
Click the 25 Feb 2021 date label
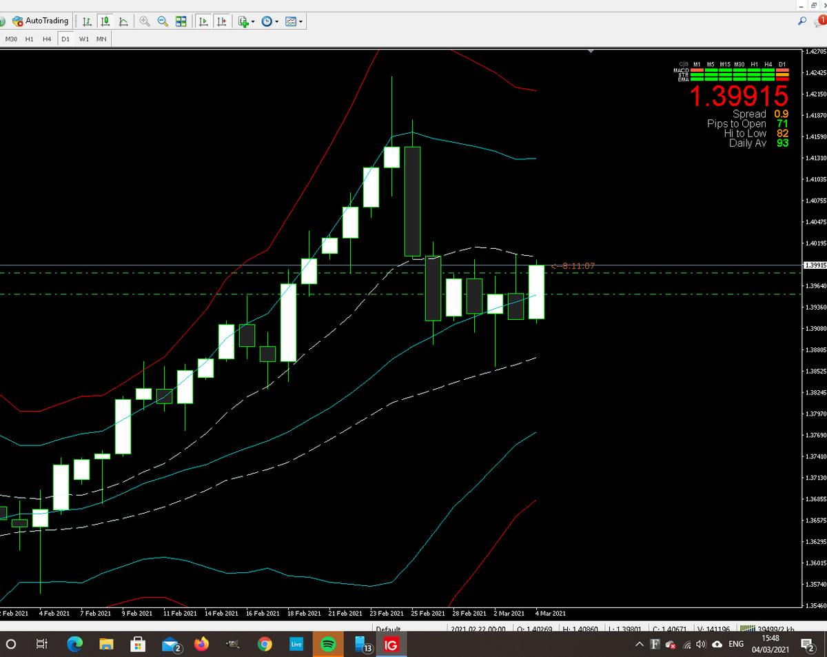pos(428,613)
